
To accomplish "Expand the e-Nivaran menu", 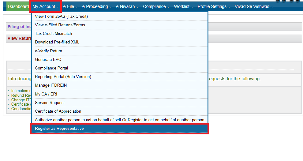I will point(127,6).
